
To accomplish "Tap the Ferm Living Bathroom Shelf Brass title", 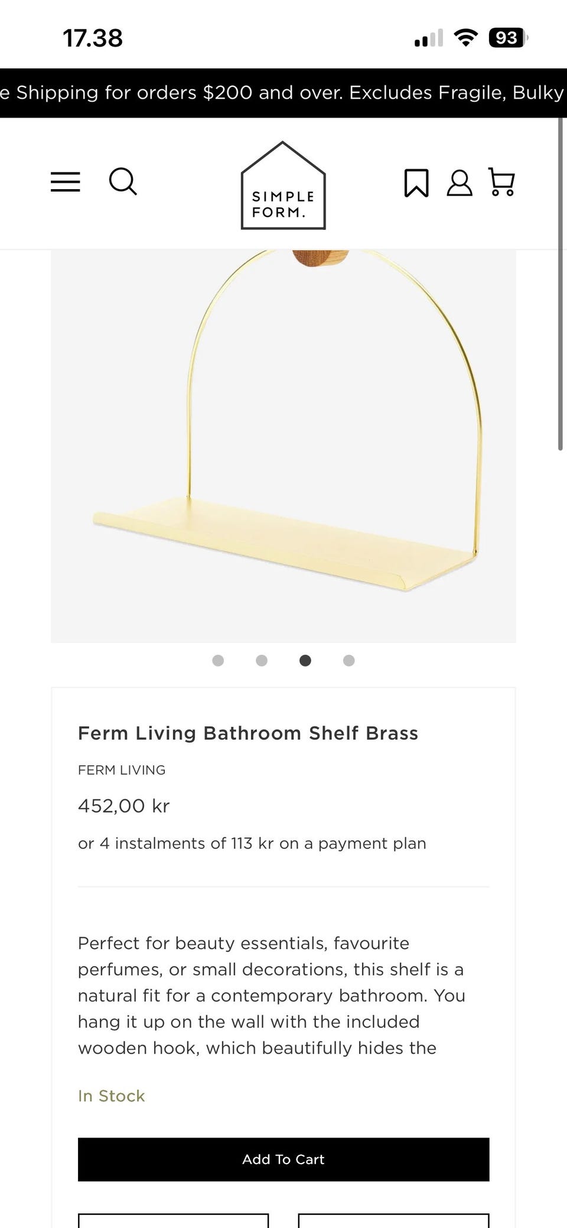I will [248, 733].
